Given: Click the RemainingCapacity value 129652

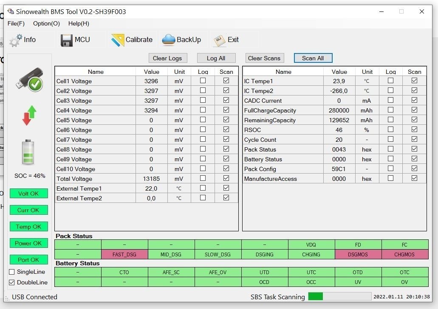Looking at the screenshot, I should (339, 120).
